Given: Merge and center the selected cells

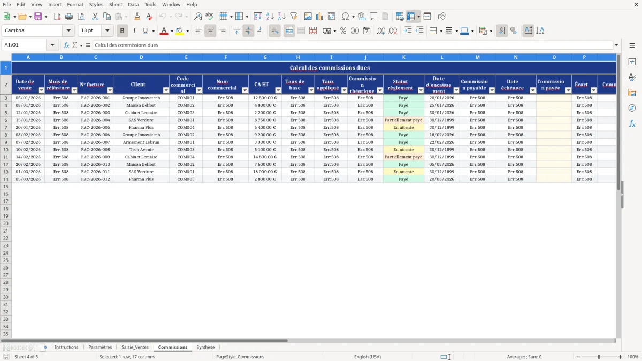Looking at the screenshot, I should pyautogui.click(x=289, y=31).
